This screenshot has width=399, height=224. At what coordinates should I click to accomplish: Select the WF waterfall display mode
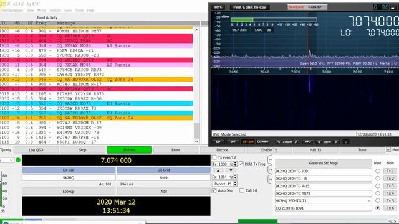(x=233, y=142)
